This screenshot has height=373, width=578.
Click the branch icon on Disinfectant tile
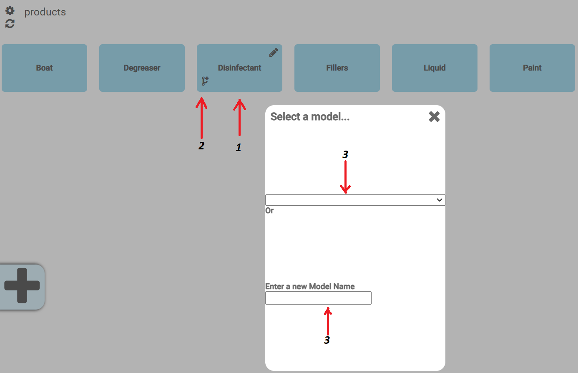[x=205, y=81]
